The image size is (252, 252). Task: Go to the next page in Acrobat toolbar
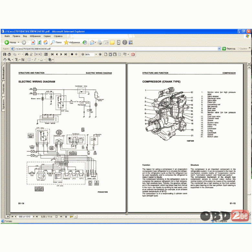(61, 54)
